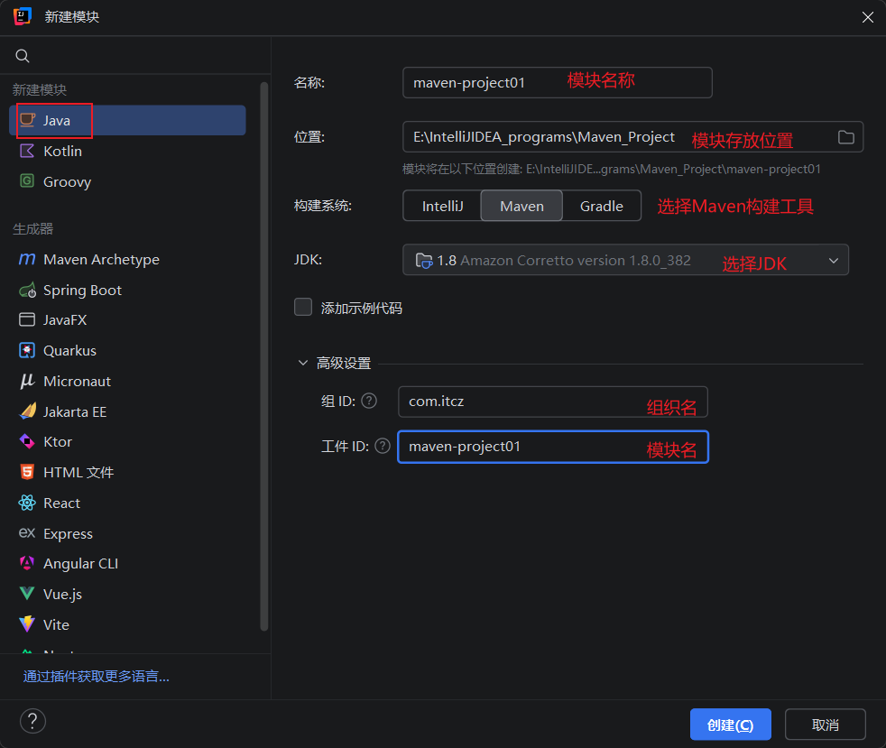
Task: Select JavaFX generator
Action: point(127,319)
